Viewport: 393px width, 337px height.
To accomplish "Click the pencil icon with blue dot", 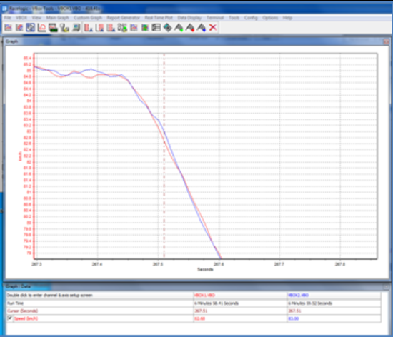I will 202,27.
